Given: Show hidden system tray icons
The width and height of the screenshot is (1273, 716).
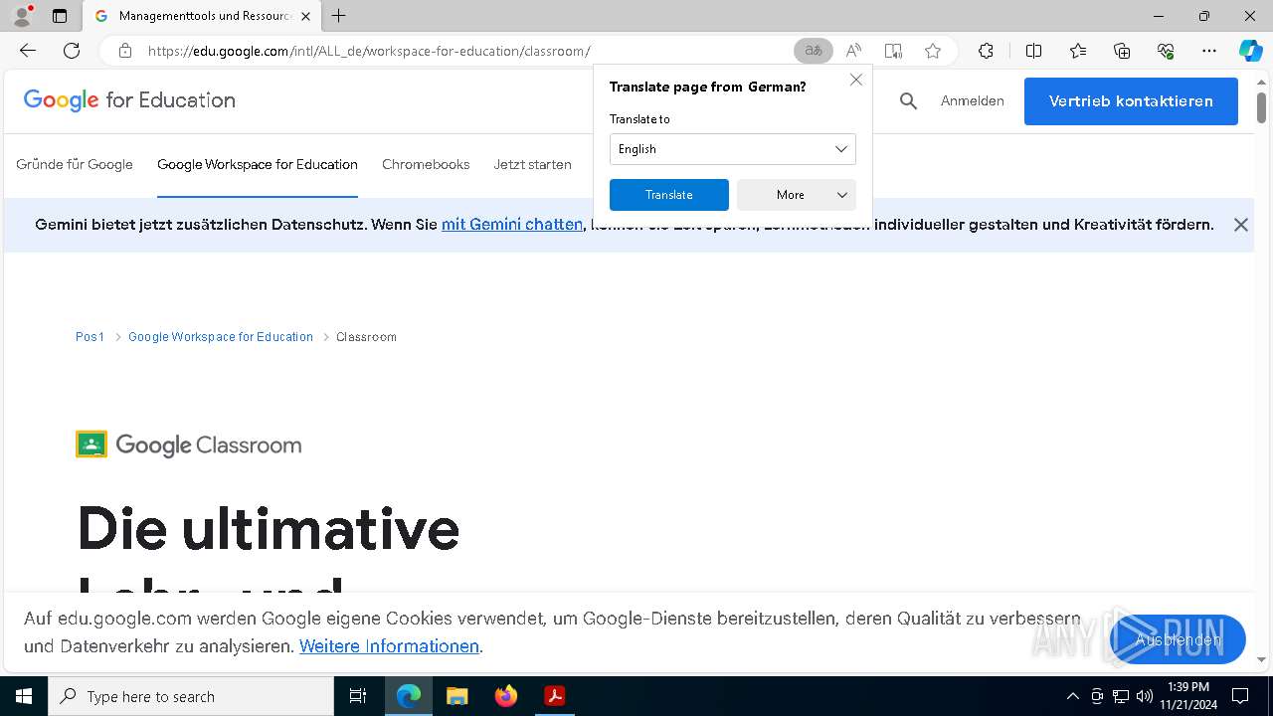Looking at the screenshot, I should (x=1072, y=696).
